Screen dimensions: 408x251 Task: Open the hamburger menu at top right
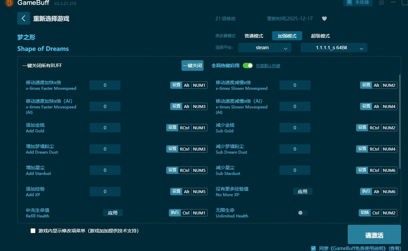coord(381,3)
